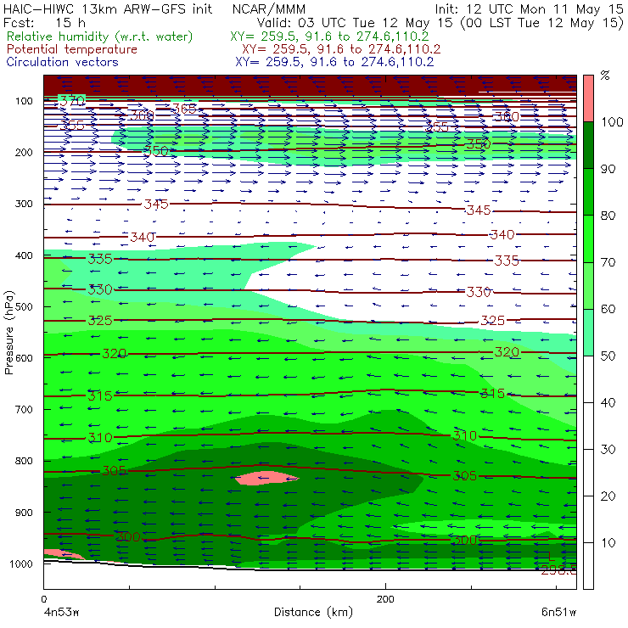Click the 60-70% light green colorbar swatch
The width and height of the screenshot is (628, 628).
pos(588,285)
